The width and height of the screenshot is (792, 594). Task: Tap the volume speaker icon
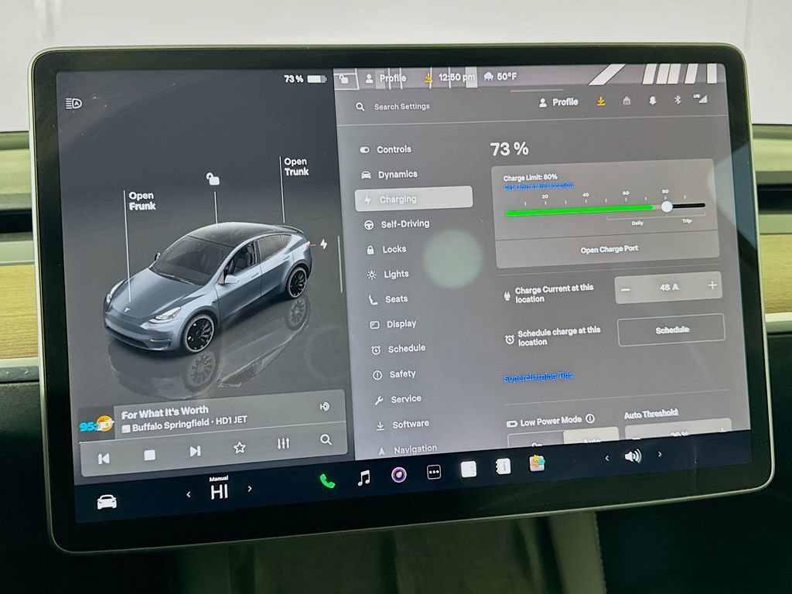(x=633, y=456)
